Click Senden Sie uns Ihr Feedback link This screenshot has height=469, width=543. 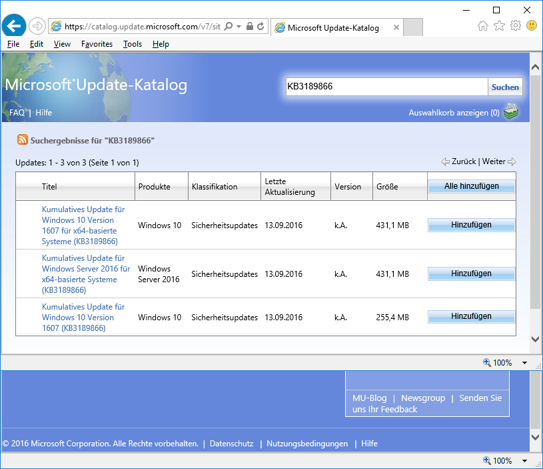click(x=426, y=404)
